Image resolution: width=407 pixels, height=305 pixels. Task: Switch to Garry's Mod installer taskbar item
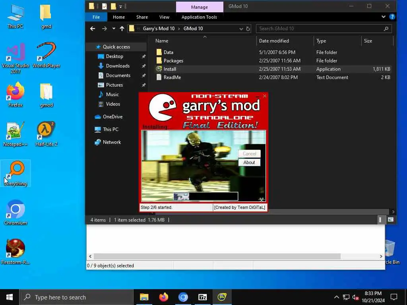[222, 297]
